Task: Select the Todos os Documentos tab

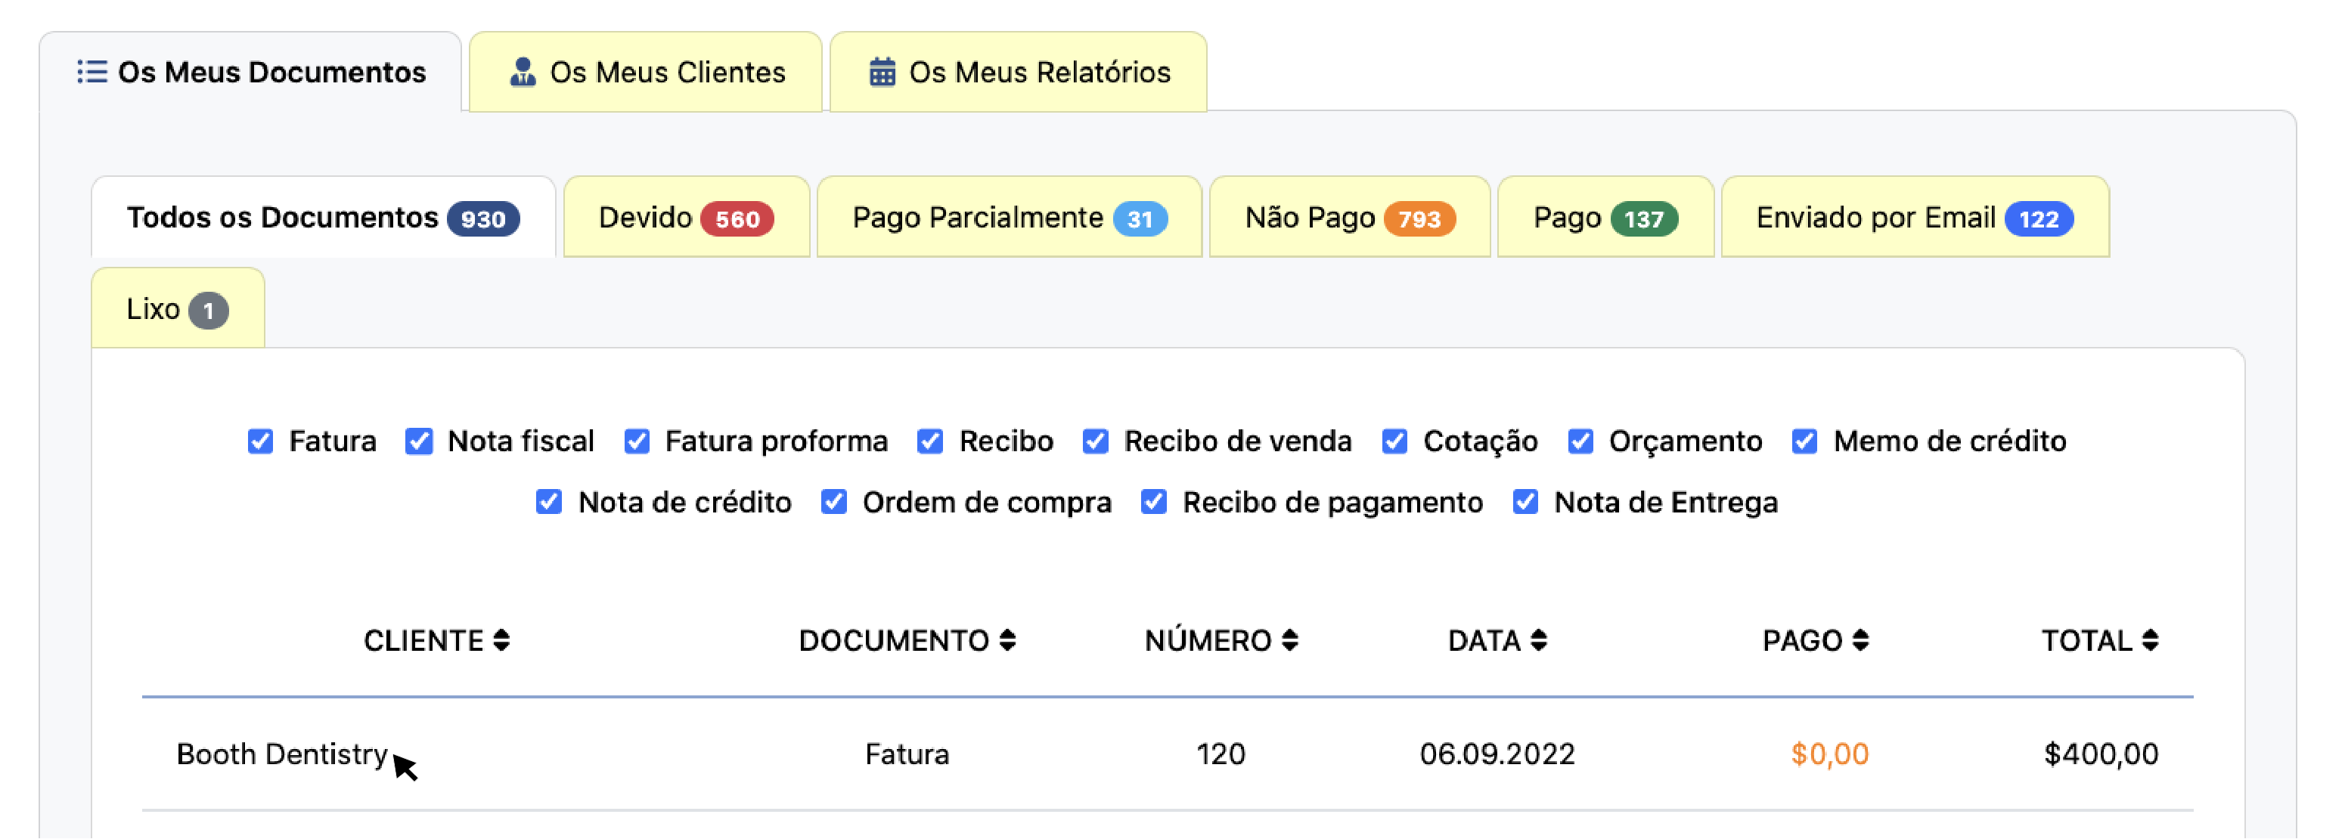Action: pos(323,218)
